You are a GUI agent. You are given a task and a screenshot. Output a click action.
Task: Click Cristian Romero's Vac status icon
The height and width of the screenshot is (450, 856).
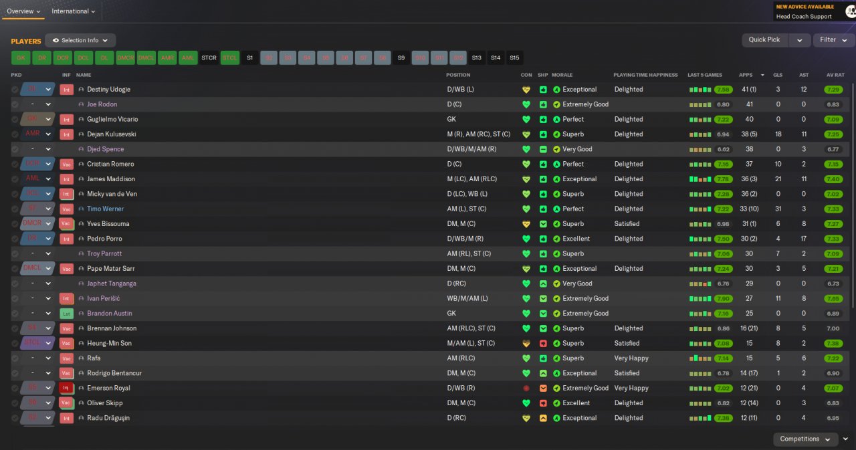click(66, 164)
